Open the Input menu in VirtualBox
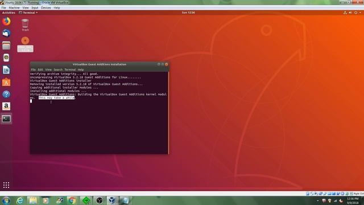Image resolution: width=364 pixels, height=205 pixels. coord(35,7)
